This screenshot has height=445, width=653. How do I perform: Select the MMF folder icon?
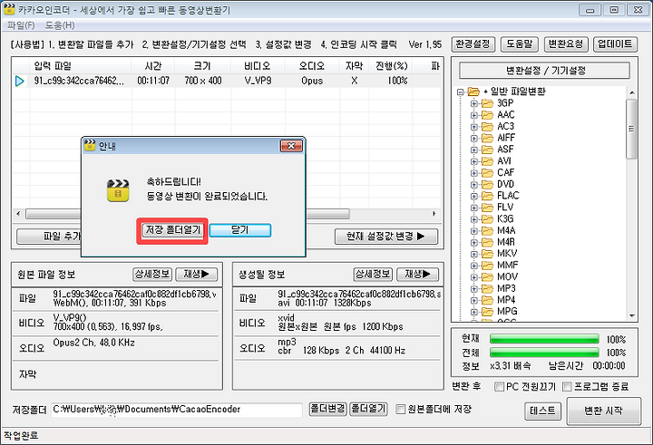(487, 266)
